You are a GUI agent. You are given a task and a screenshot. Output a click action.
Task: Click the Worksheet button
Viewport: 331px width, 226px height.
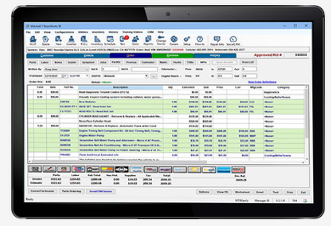[242, 192]
